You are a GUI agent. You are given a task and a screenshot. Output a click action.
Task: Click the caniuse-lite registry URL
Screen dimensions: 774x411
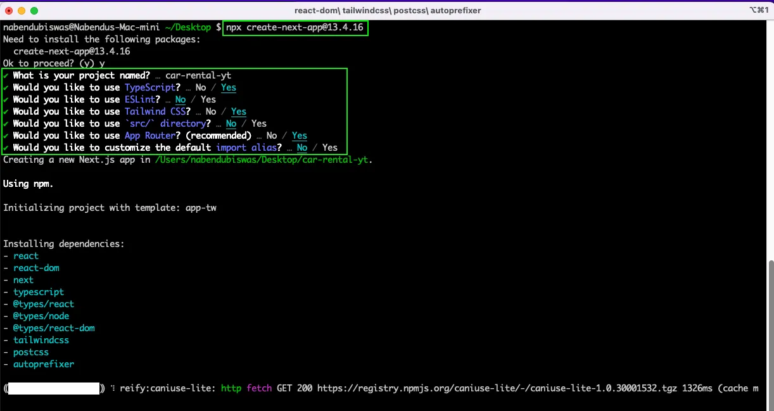tap(497, 388)
